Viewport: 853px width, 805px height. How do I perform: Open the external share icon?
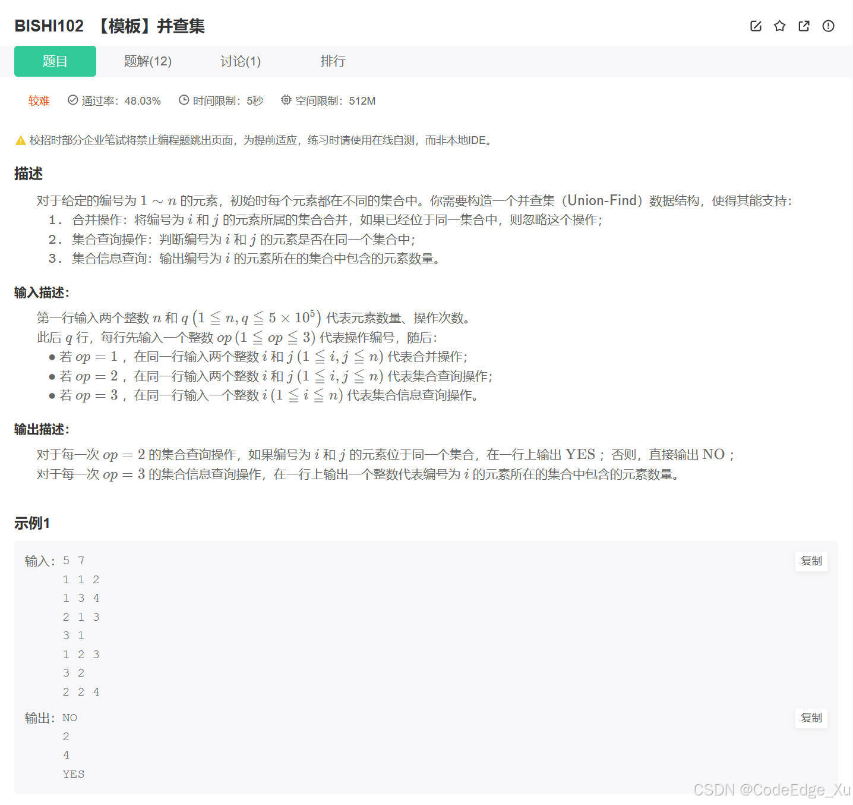pos(804,26)
